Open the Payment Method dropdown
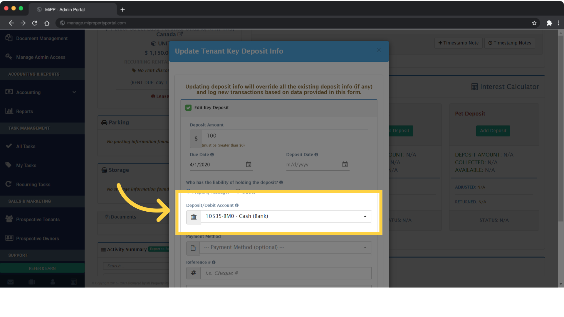Viewport: 564px width, 317px height. click(x=285, y=247)
